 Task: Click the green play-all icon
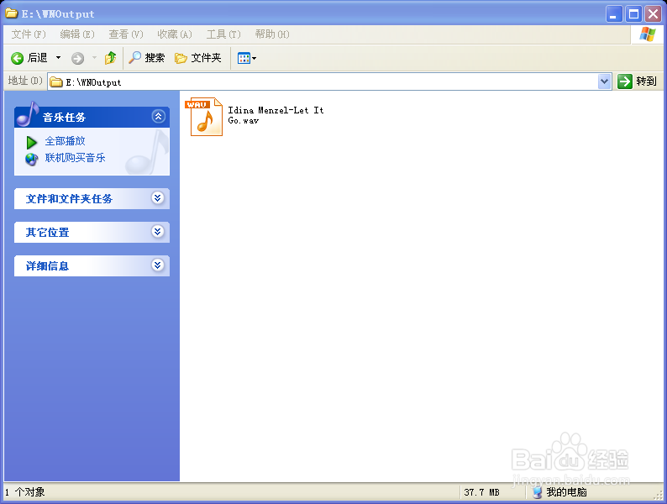pos(31,142)
